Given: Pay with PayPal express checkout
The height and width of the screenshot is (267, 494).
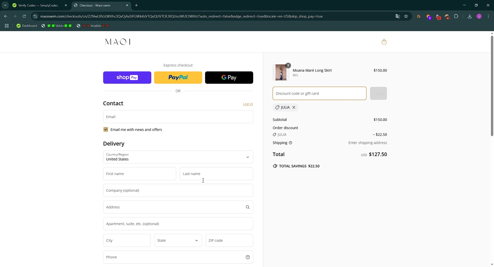Looking at the screenshot, I should point(178,78).
